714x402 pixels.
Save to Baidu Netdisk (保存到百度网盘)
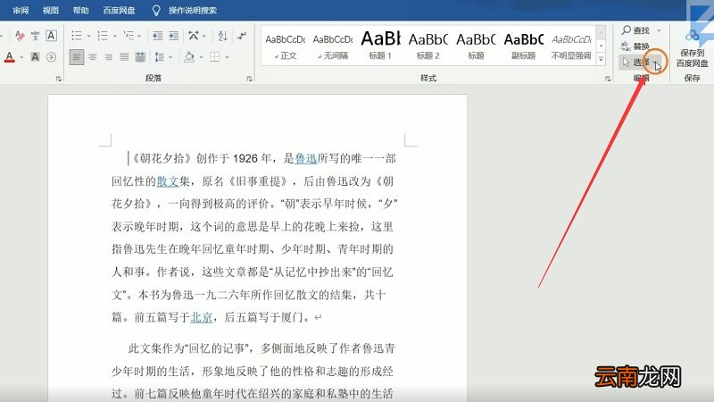(693, 49)
